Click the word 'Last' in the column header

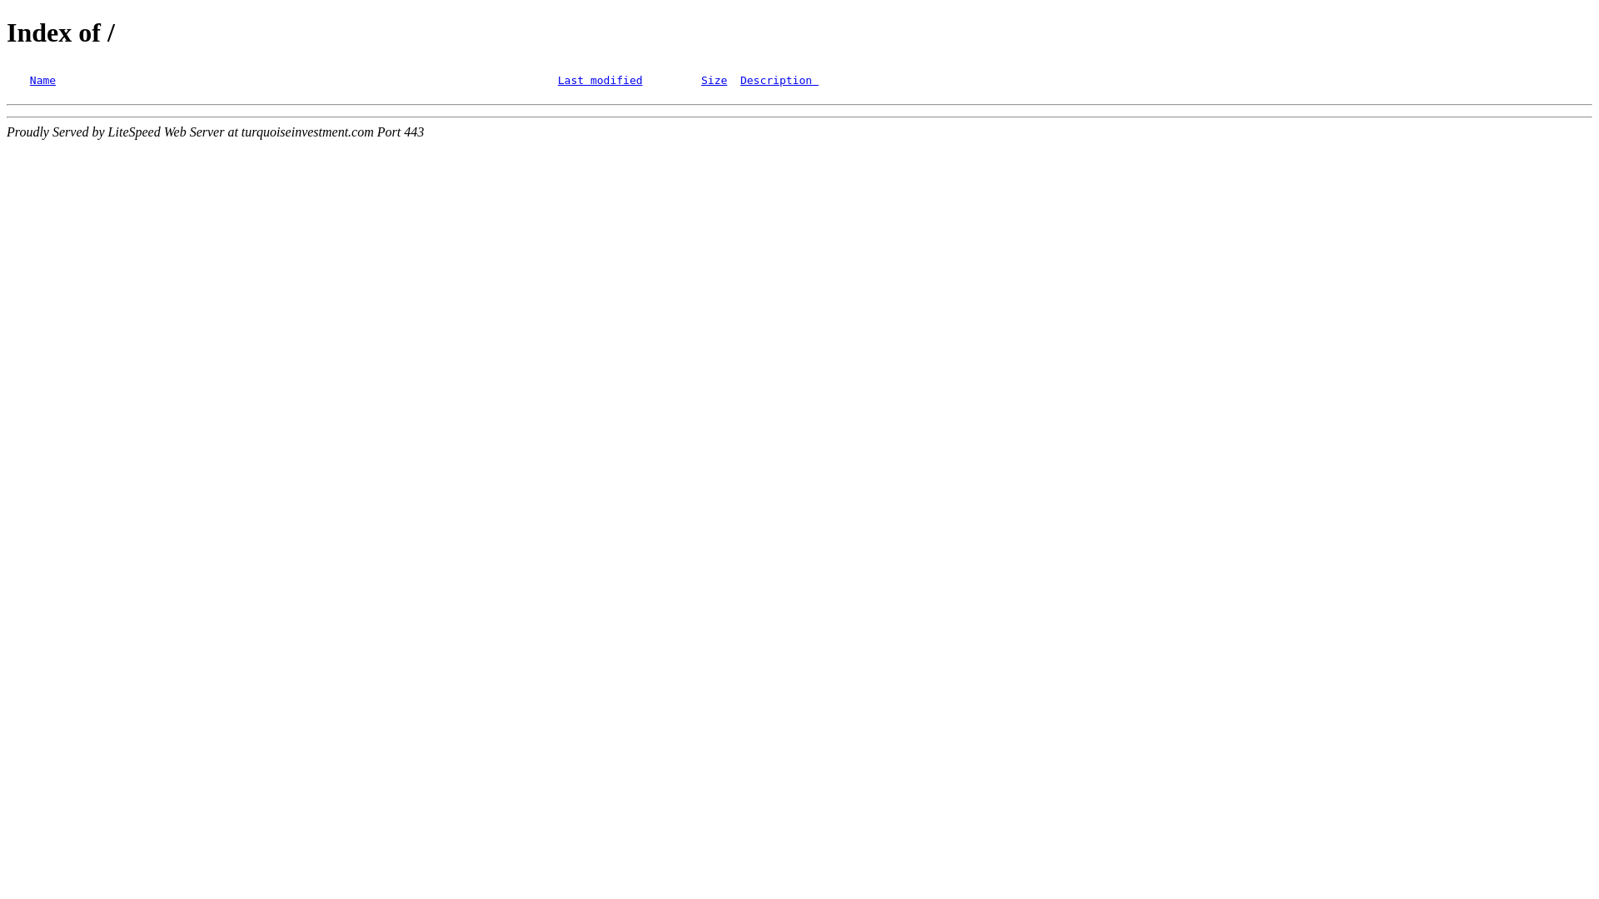(570, 81)
